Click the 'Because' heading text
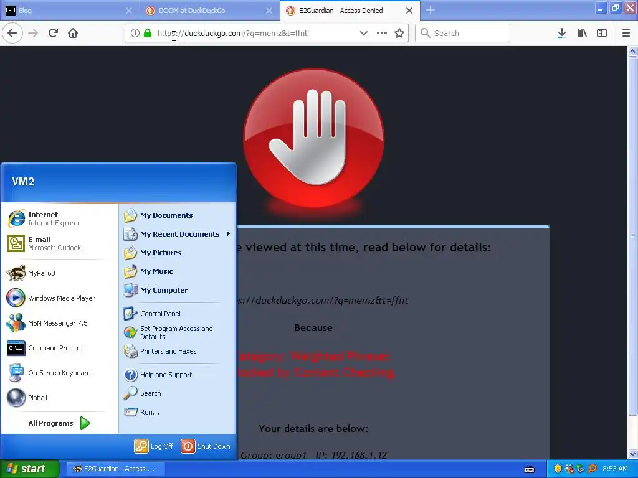 coord(313,327)
